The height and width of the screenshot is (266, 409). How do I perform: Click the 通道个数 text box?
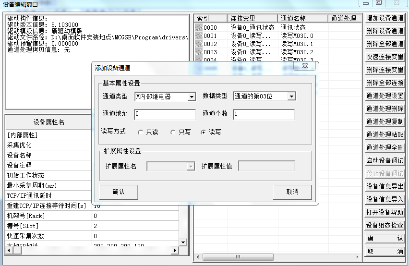pos(264,114)
